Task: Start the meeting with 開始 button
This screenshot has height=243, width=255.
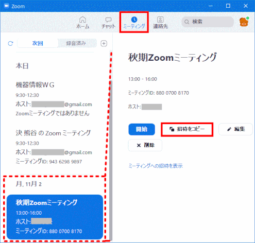Action: point(142,129)
